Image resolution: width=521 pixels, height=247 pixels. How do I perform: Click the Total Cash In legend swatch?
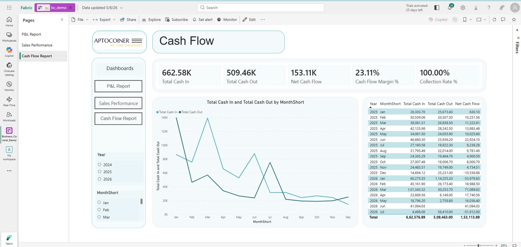coord(157,112)
